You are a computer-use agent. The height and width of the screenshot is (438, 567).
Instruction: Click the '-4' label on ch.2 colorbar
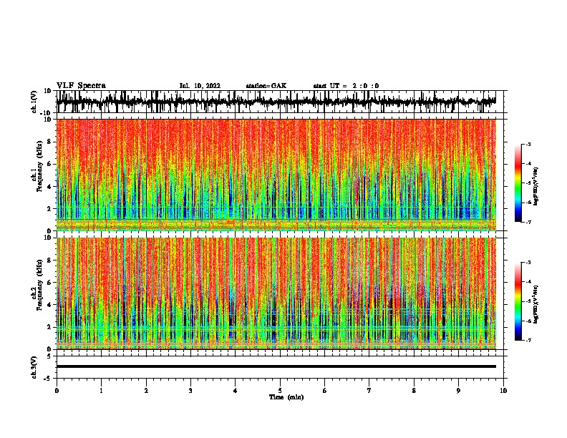coord(528,282)
